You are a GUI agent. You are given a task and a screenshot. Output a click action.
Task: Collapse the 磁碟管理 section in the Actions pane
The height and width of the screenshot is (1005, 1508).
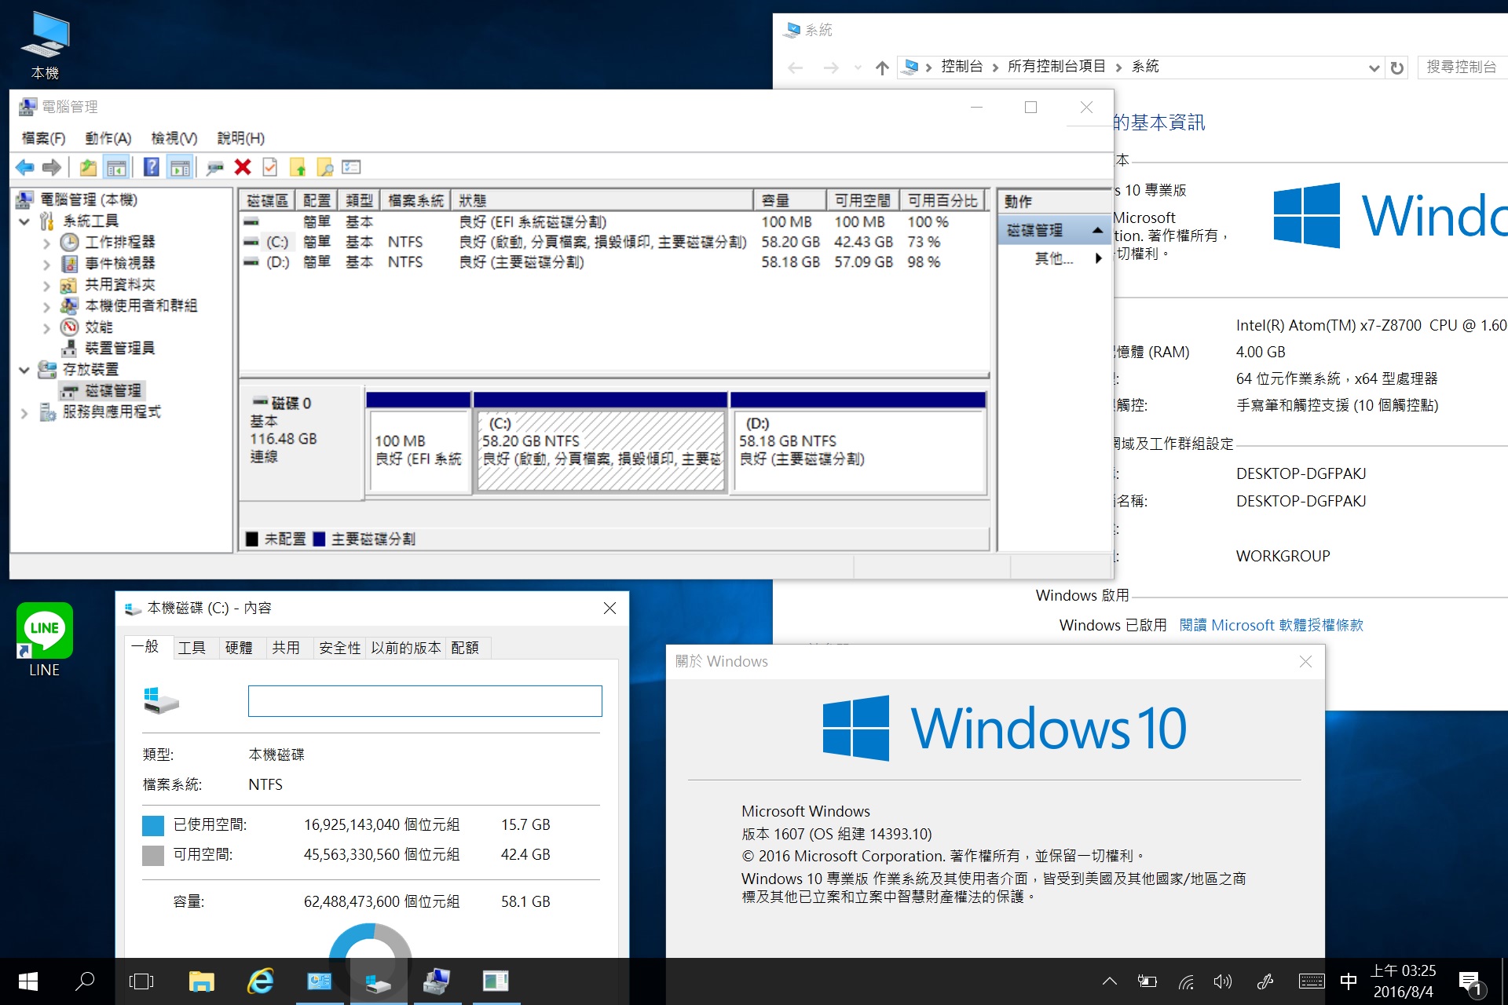[1097, 231]
